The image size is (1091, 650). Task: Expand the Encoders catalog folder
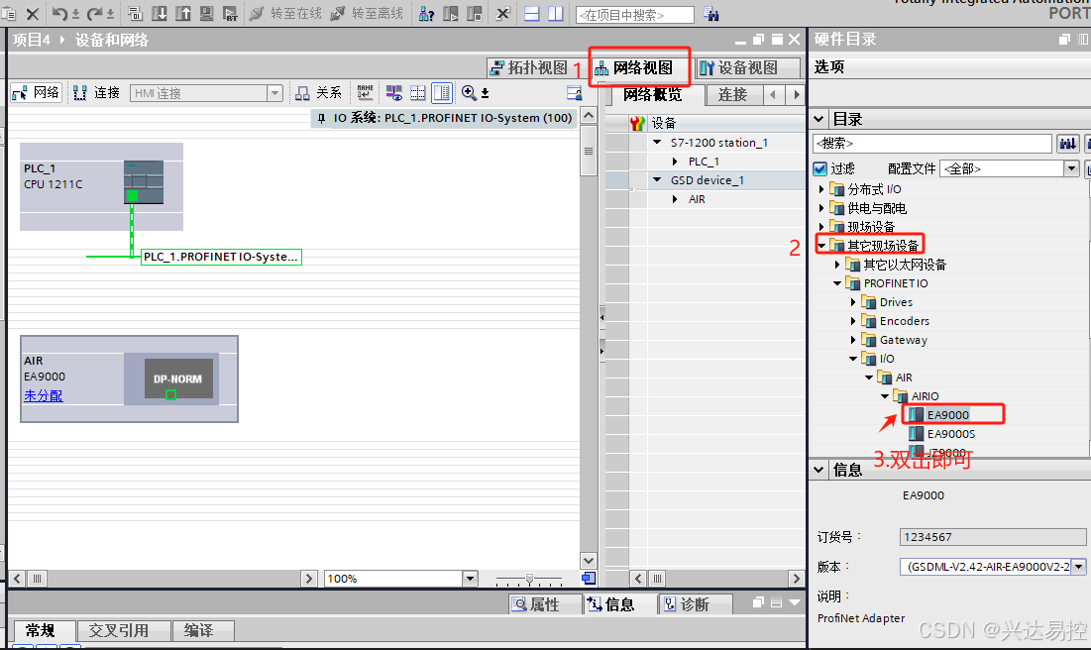click(x=853, y=321)
